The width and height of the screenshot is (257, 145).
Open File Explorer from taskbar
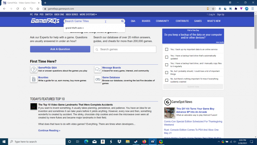[127, 142]
